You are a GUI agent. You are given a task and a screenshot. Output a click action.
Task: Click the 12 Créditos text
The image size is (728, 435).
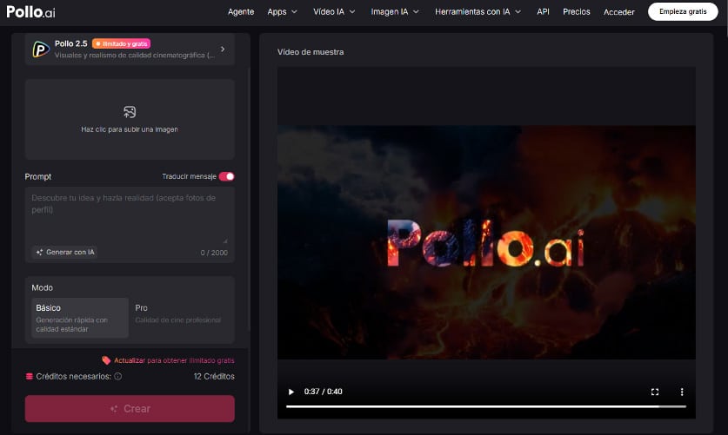(214, 376)
